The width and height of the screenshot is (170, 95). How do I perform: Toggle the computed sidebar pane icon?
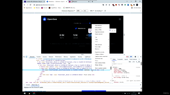pyautogui.click(x=139, y=62)
